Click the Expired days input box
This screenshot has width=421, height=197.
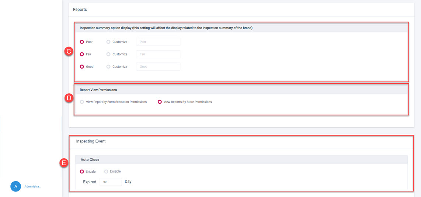coord(111,182)
